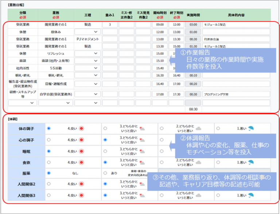
Task: Click partly-cloudy icon in 睡眠 row
Action: [142, 151]
